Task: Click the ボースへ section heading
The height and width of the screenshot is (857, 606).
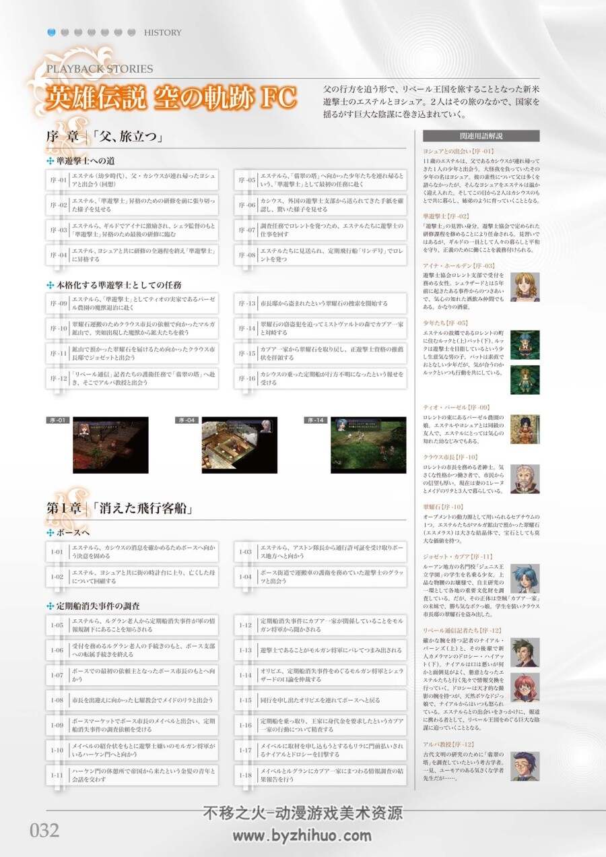Action: [x=74, y=532]
